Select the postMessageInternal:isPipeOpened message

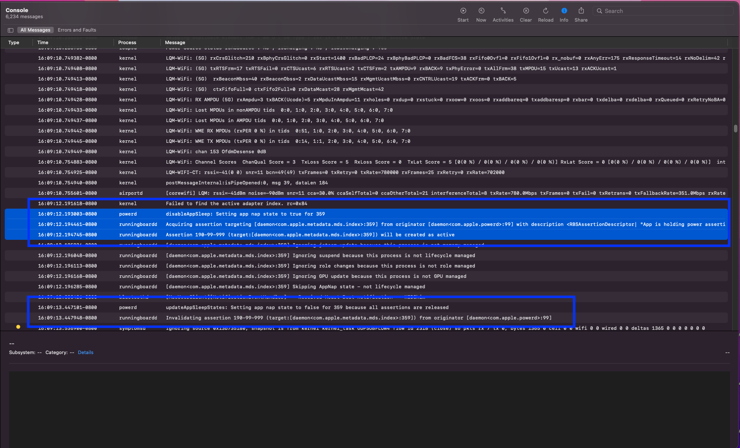[x=247, y=183]
